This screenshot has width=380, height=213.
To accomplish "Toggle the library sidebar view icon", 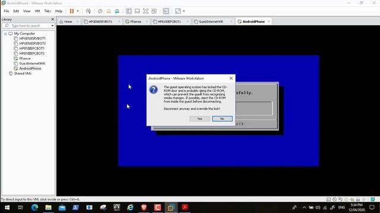I will pyautogui.click(x=129, y=11).
